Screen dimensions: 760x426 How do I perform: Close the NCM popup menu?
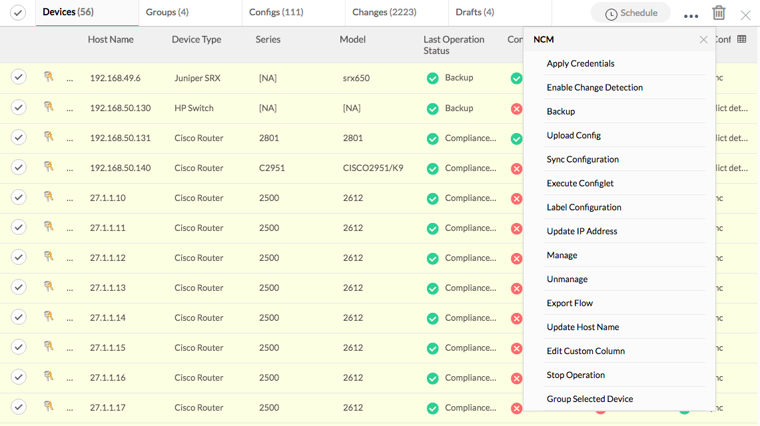pyautogui.click(x=703, y=40)
